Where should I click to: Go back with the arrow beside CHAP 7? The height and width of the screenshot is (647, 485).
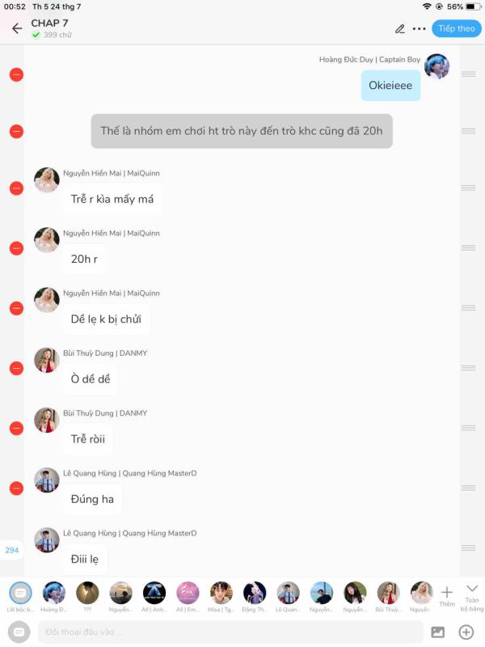(x=17, y=28)
